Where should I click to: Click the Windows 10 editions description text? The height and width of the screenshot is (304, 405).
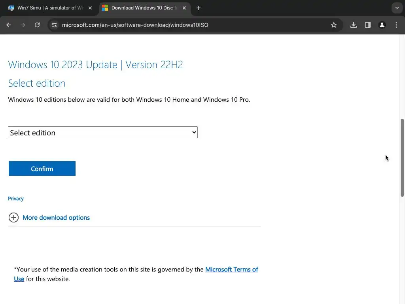129,100
